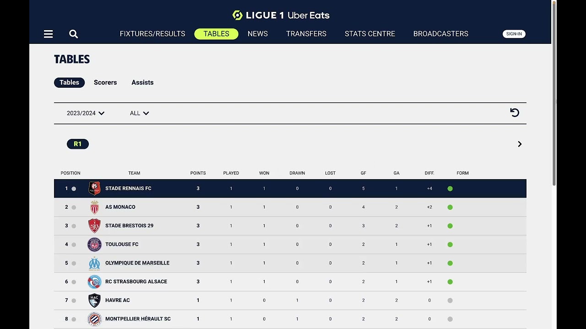Click the Havre AC club crest
The height and width of the screenshot is (329, 586).
point(94,300)
